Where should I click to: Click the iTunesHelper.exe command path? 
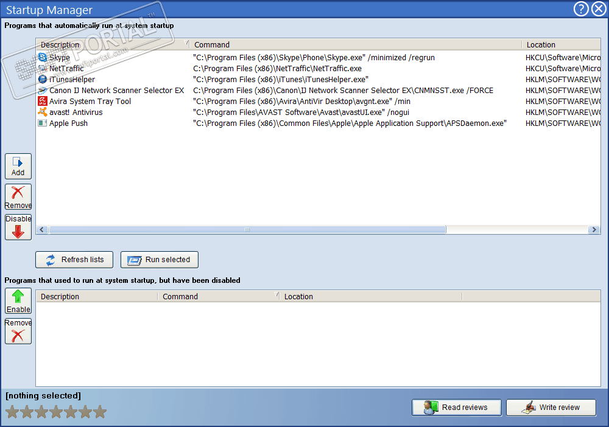coord(281,79)
